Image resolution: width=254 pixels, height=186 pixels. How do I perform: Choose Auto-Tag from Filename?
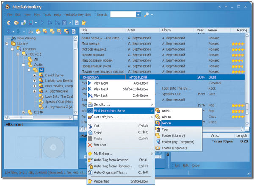pyautogui.click(x=121, y=166)
